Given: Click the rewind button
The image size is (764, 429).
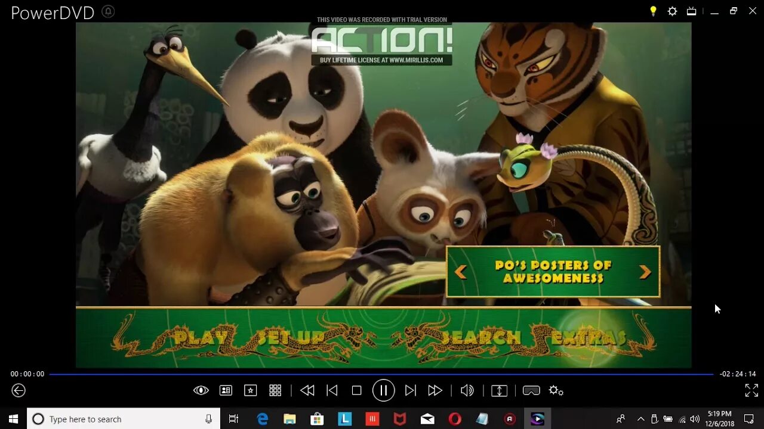Looking at the screenshot, I should [307, 390].
